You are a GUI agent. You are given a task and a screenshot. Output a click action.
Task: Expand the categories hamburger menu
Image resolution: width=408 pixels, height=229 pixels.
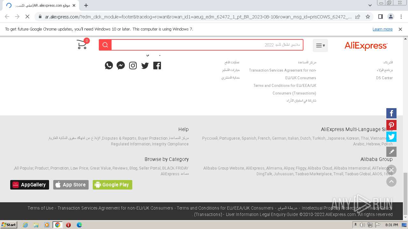point(320,45)
